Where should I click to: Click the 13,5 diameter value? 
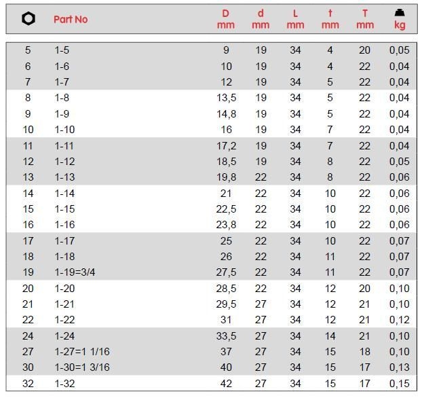(x=226, y=98)
